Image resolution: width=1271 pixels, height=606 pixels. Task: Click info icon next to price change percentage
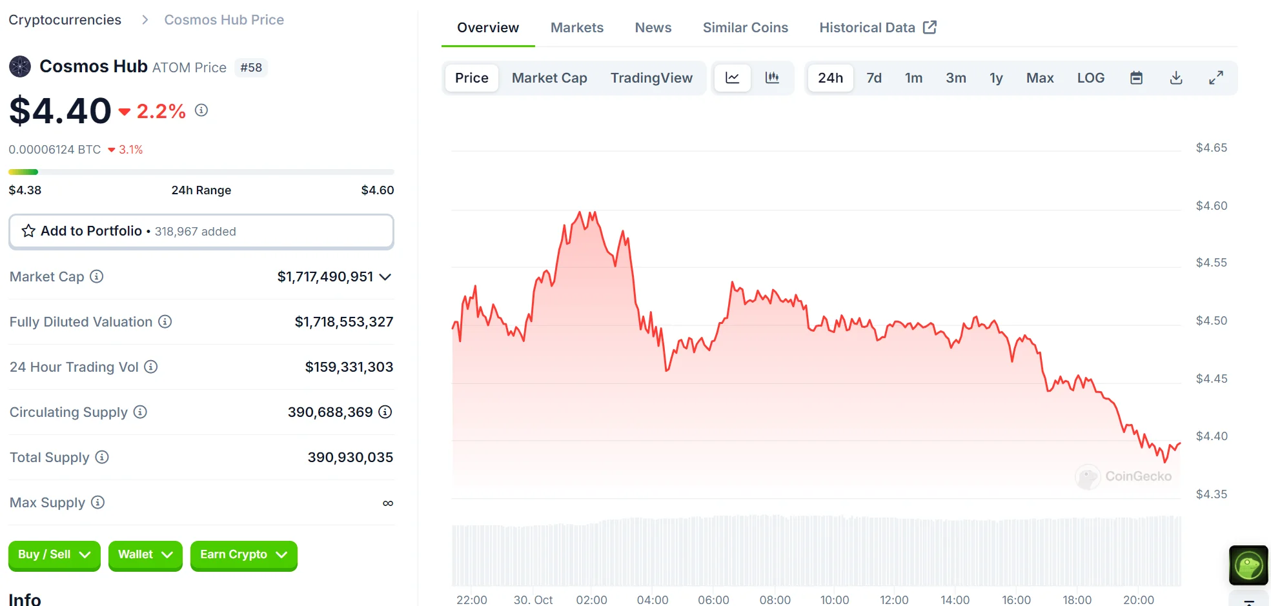201,110
